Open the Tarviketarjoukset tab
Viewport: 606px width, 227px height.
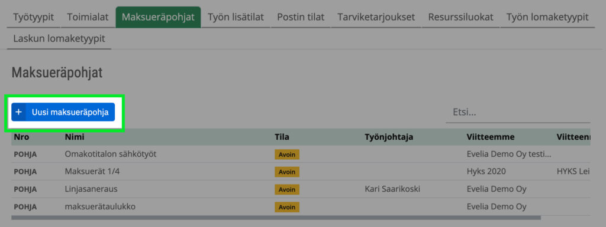(376, 17)
